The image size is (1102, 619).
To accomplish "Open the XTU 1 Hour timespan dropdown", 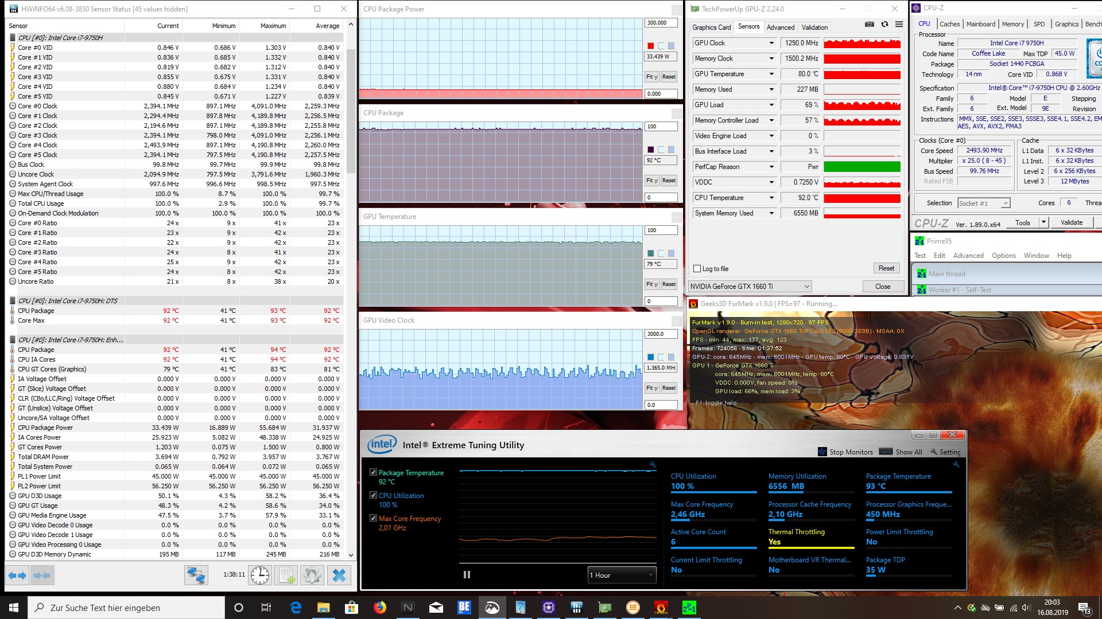I will pos(622,575).
